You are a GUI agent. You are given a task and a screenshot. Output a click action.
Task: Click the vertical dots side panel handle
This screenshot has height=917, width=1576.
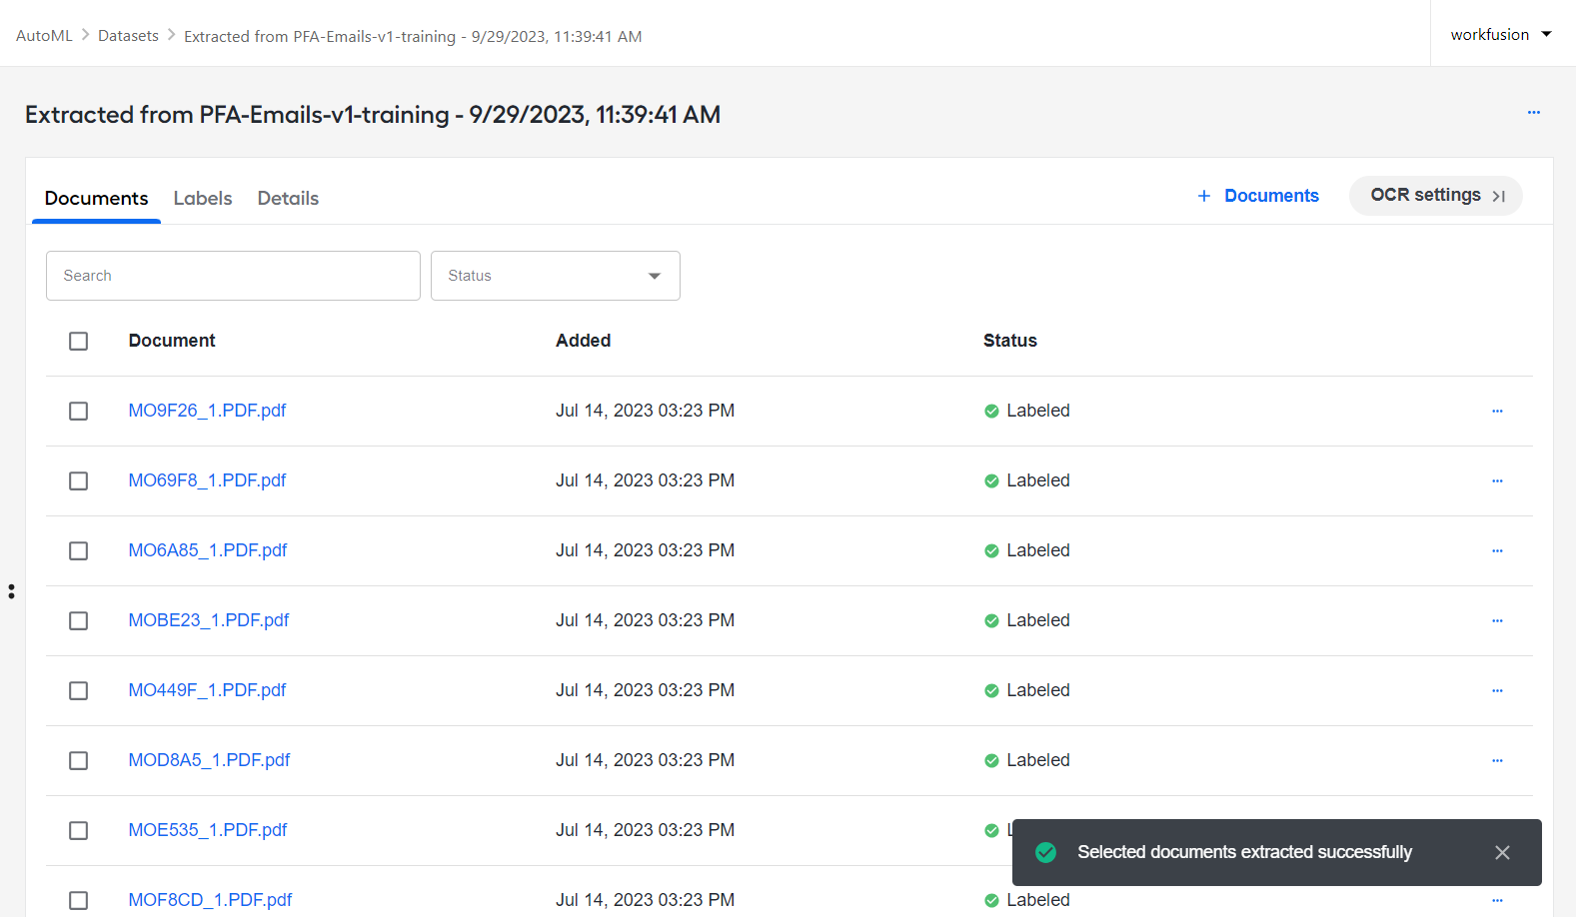(x=11, y=591)
